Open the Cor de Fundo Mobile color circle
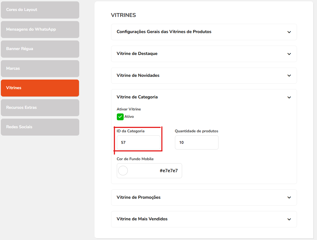The height and width of the screenshot is (240, 317). [x=123, y=171]
